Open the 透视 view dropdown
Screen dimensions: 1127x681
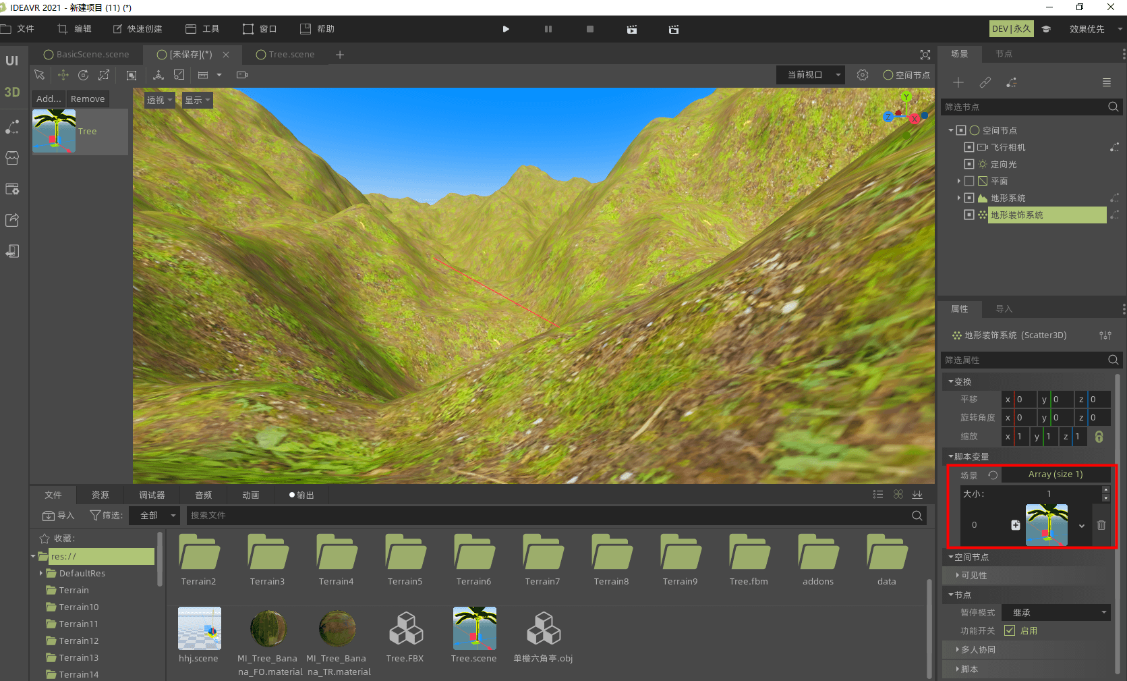160,100
